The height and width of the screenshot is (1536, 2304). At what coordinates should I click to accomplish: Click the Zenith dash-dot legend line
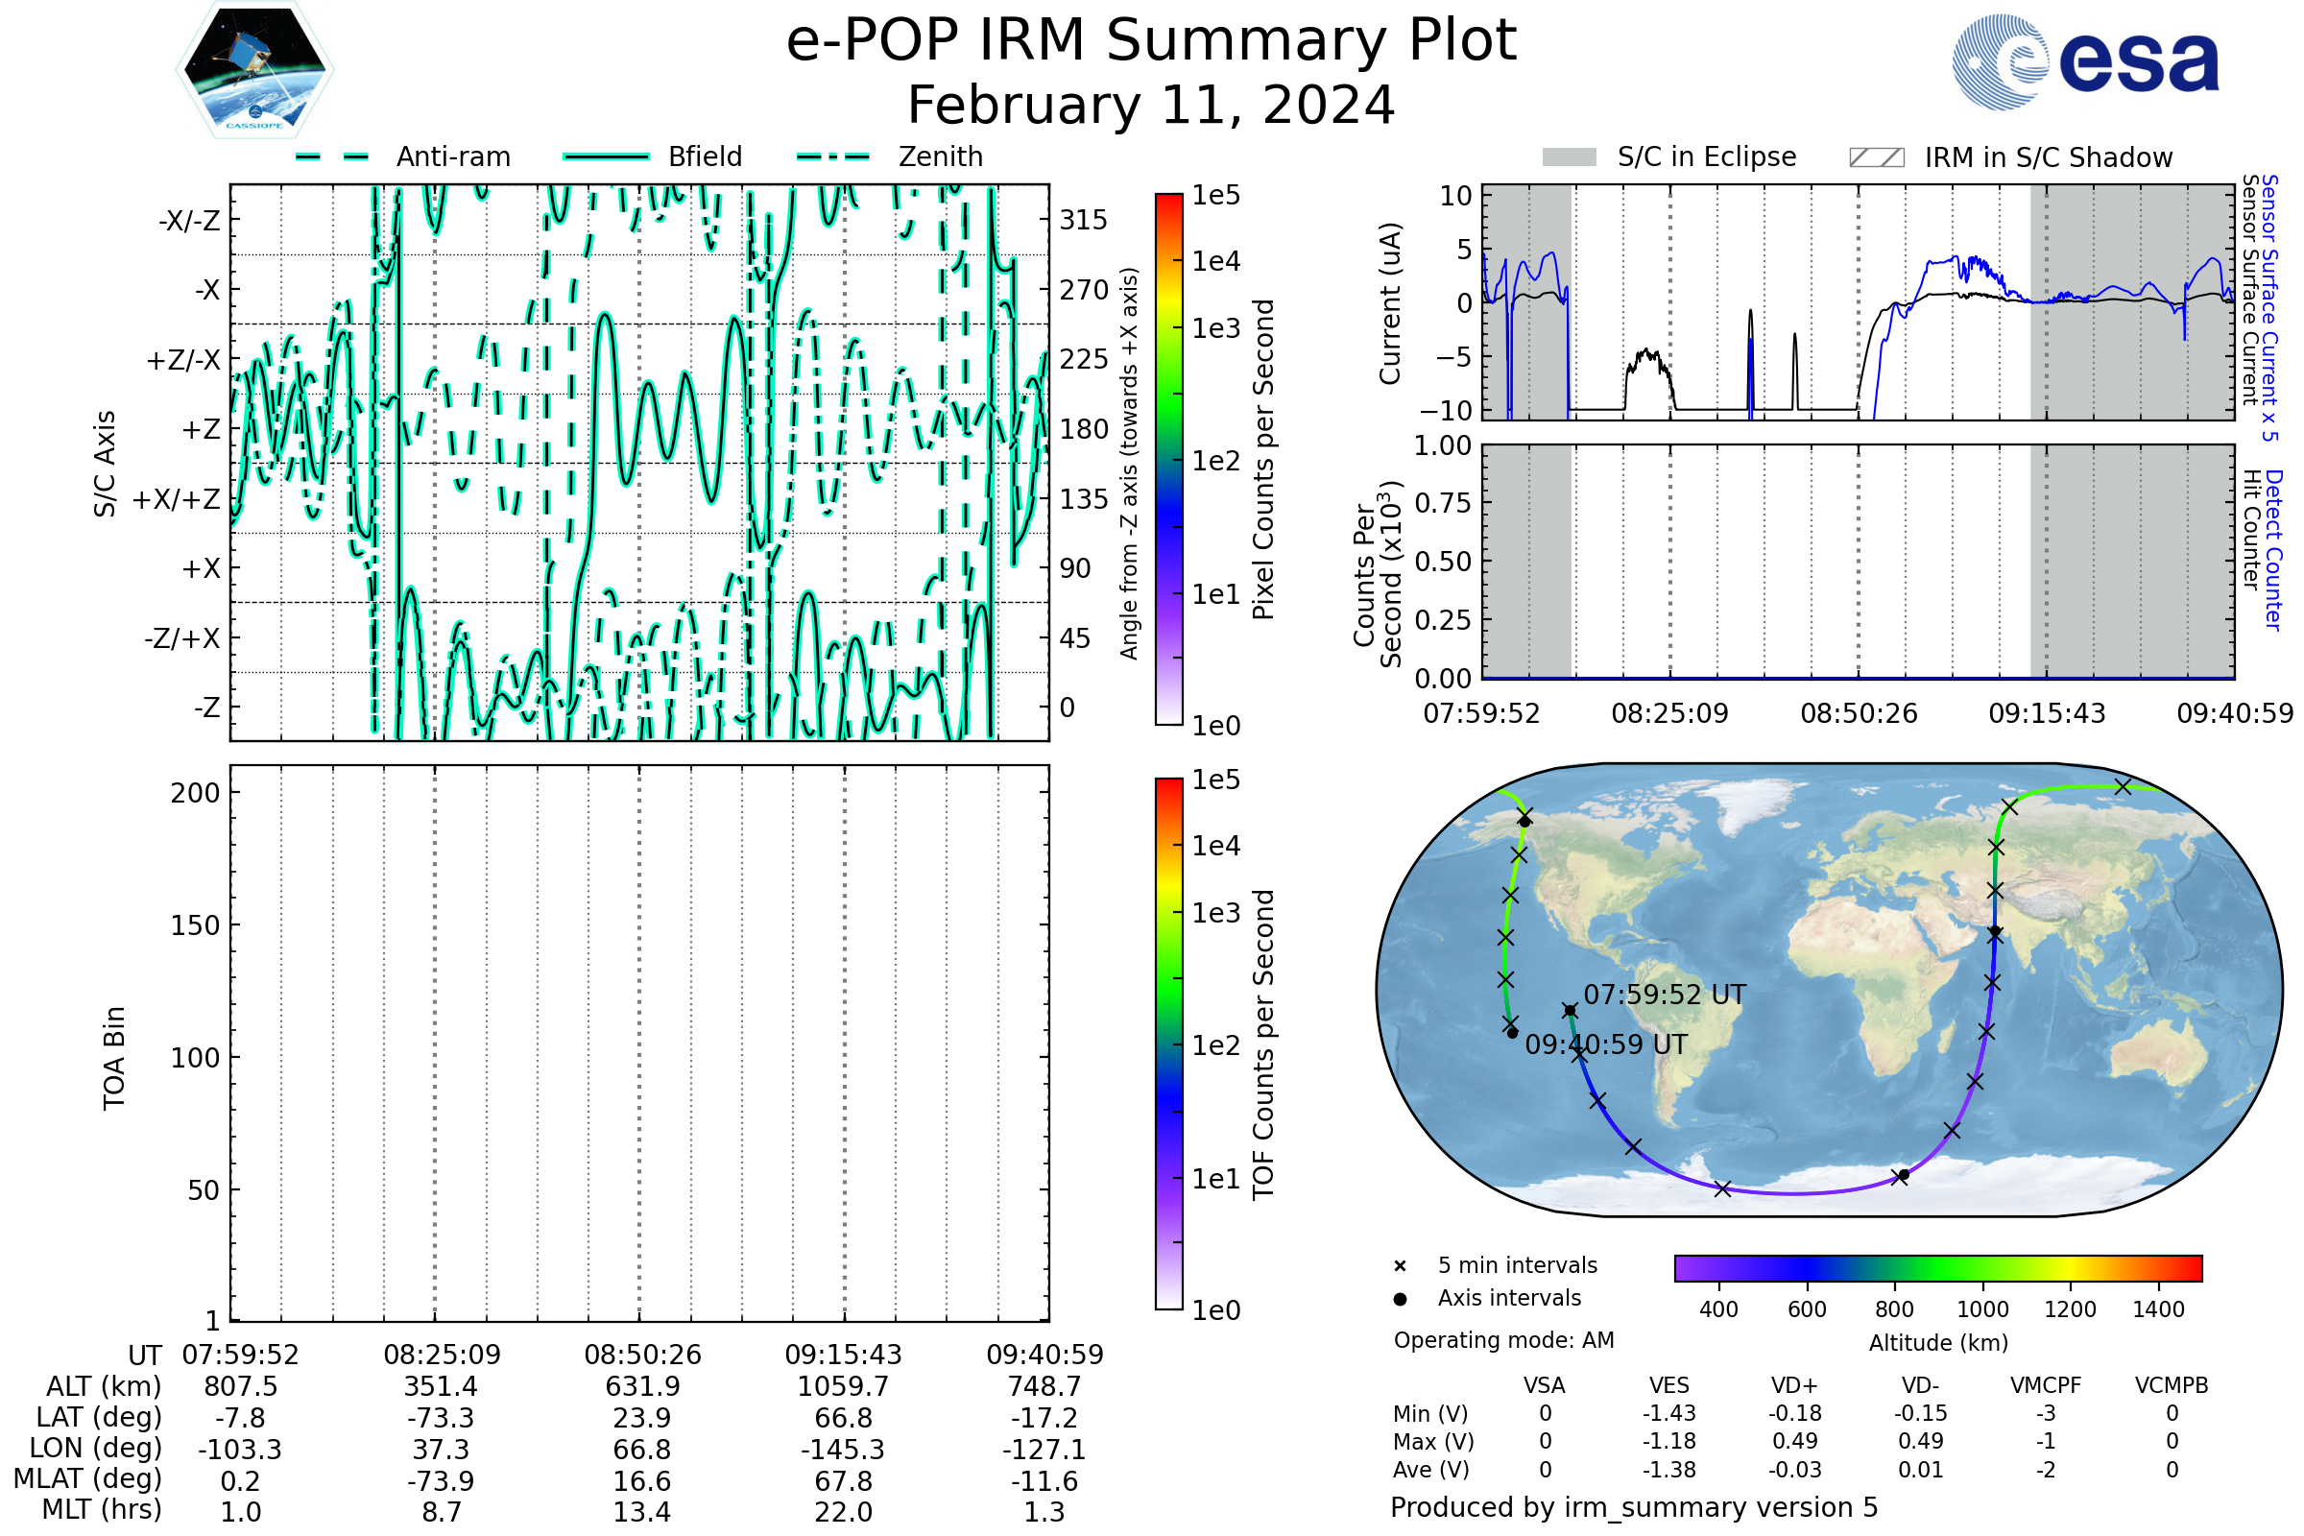coord(833,156)
